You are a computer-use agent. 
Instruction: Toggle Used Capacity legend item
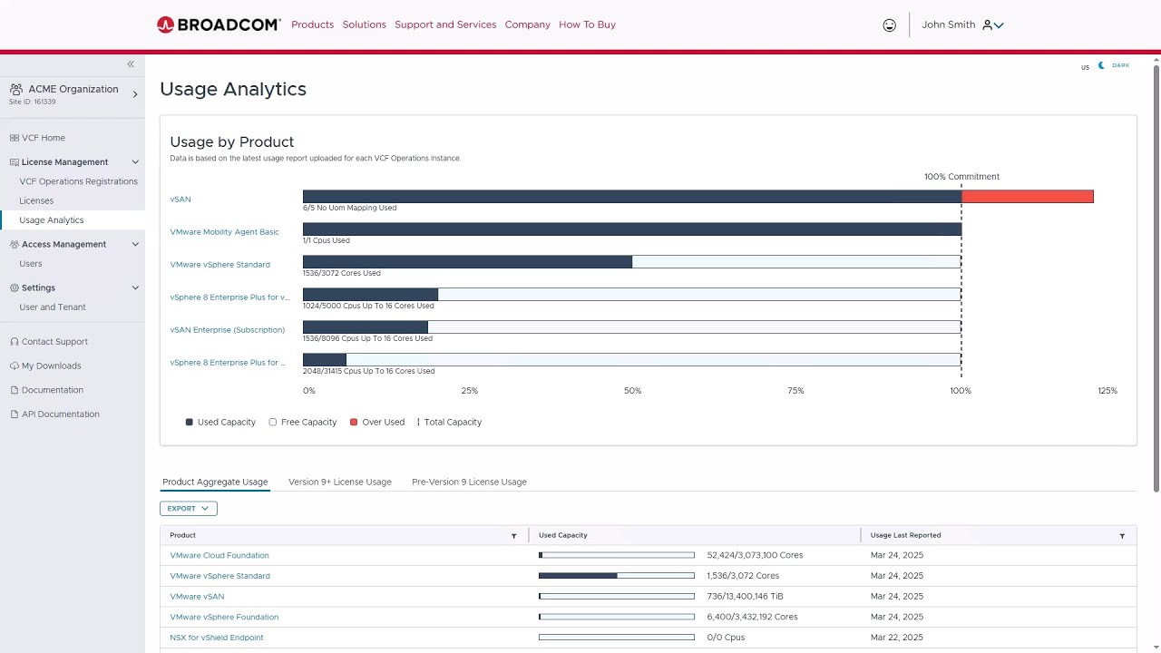click(x=220, y=423)
